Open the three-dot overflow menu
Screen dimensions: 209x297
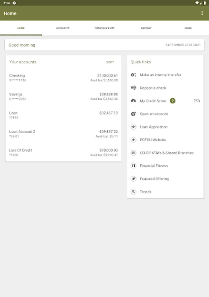click(x=202, y=13)
